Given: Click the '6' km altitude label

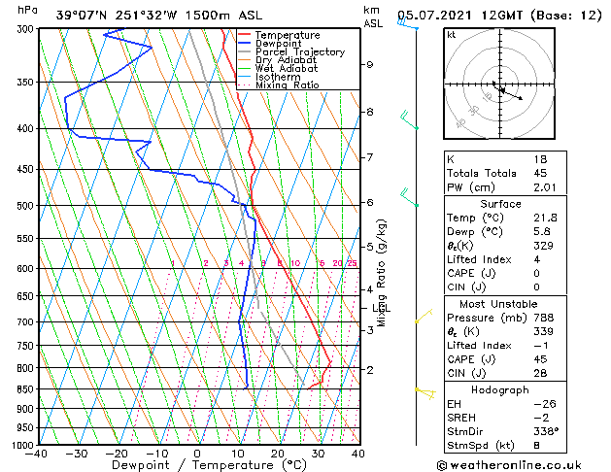Looking at the screenshot, I should (x=370, y=202).
